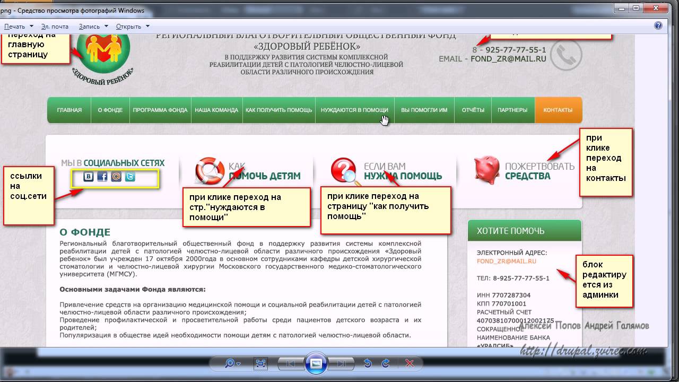The width and height of the screenshot is (679, 382).
Task: Click the Facebook social icon
Action: pos(102,177)
